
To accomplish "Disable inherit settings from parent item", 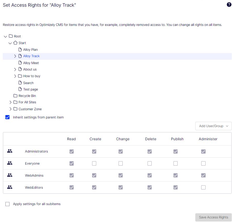I will [7, 117].
